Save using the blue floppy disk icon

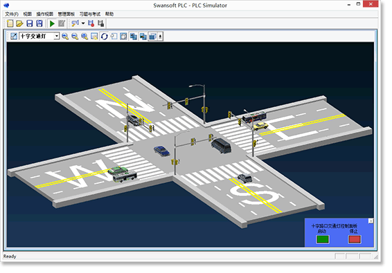[x=30, y=23]
